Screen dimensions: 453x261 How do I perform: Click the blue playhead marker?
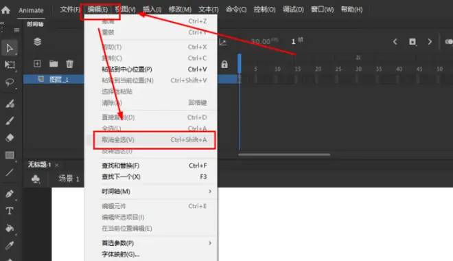[x=240, y=64]
